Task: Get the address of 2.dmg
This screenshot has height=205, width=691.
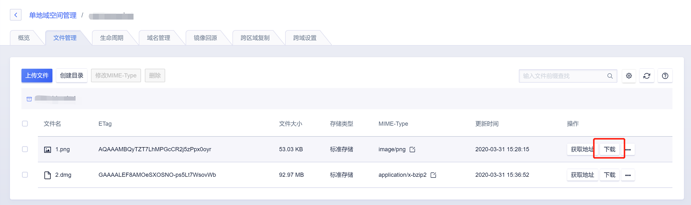Action: coord(582,175)
